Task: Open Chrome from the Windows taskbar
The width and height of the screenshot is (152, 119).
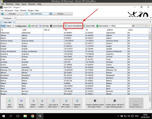Action: pyautogui.click(x=32, y=116)
